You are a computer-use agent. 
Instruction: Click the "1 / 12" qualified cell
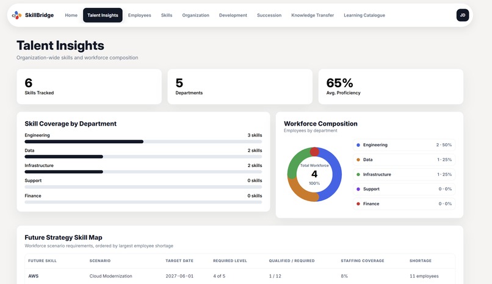coord(275,276)
